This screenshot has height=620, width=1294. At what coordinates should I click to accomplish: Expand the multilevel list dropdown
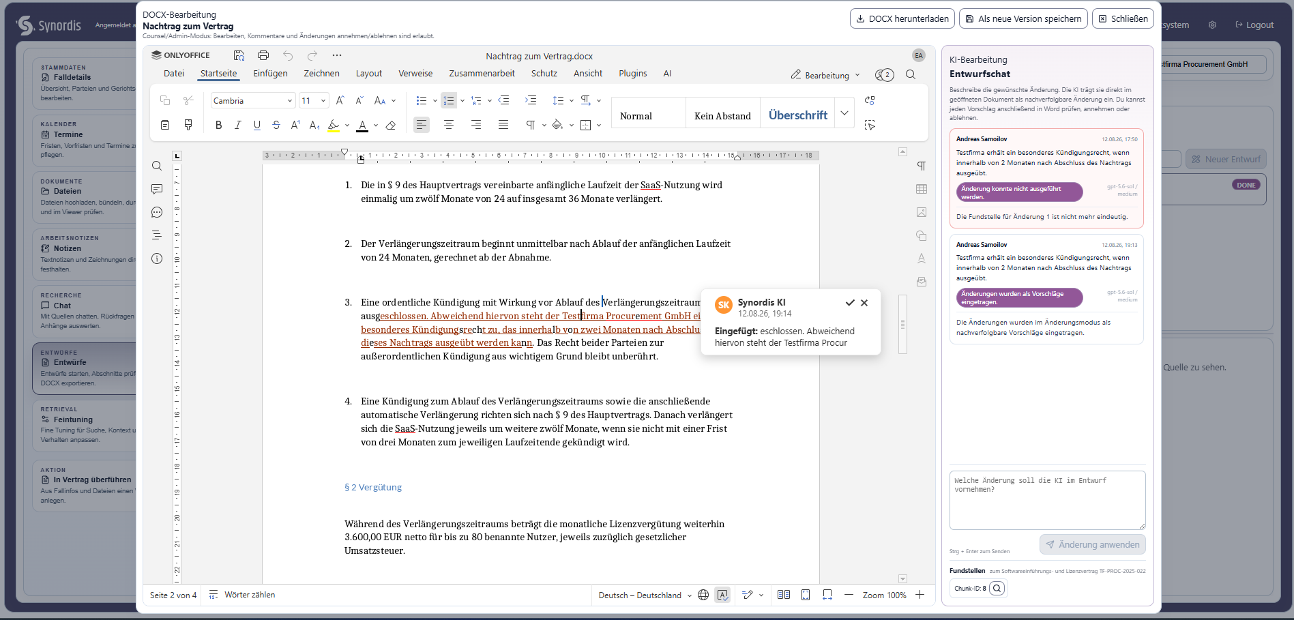[490, 101]
